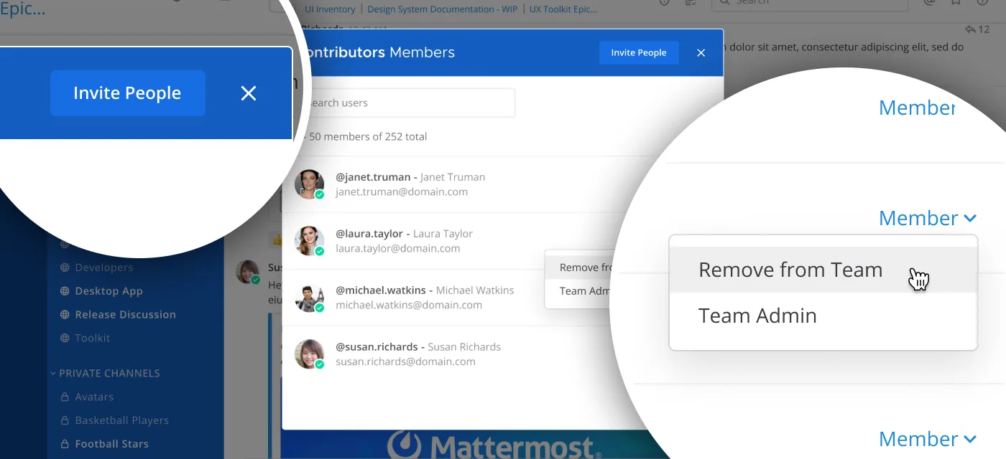Image resolution: width=1006 pixels, height=459 pixels.
Task: Open the Football Stars private channel
Action: 112,445
